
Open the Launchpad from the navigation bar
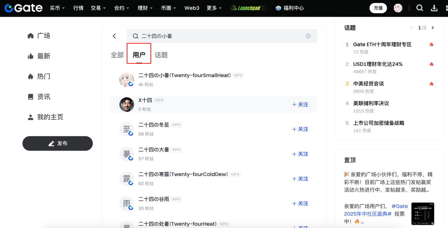(x=248, y=8)
